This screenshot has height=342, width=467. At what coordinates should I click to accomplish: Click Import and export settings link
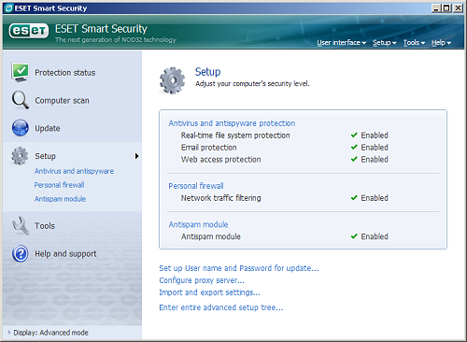click(x=209, y=292)
